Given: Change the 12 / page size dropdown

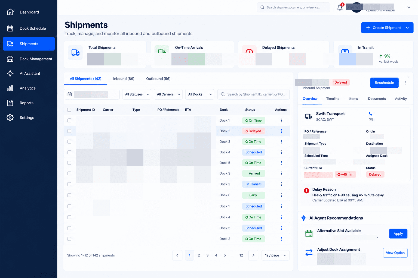Looking at the screenshot, I should (x=275, y=255).
